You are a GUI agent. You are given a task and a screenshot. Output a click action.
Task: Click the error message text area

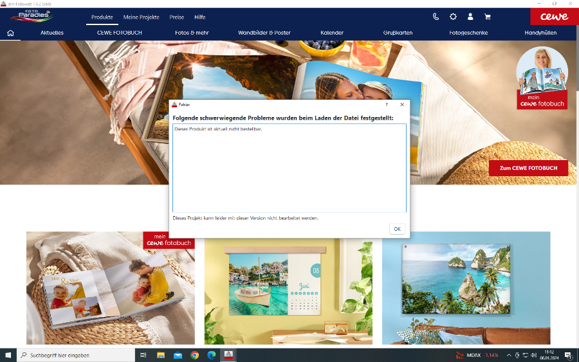[289, 168]
